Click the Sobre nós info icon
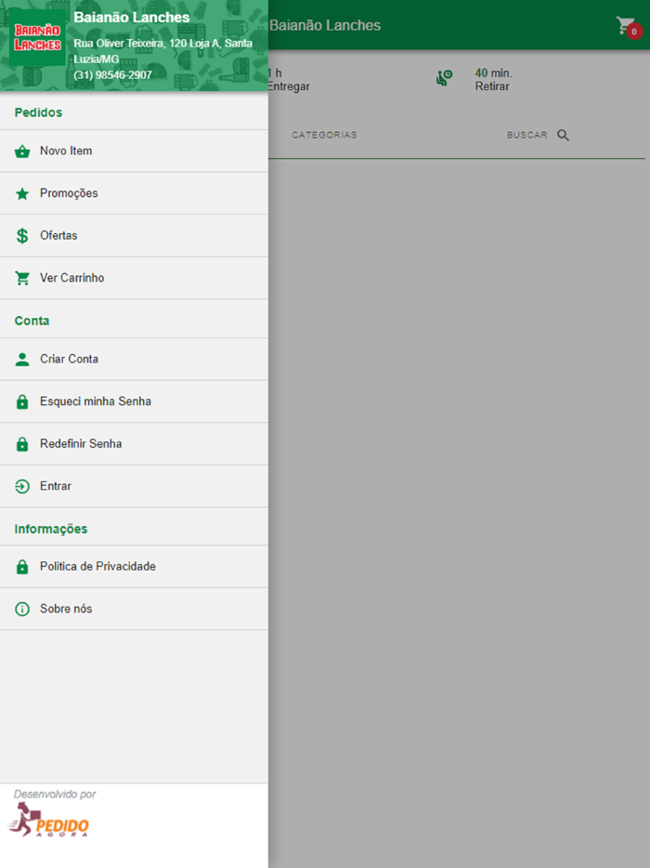The image size is (650, 868). click(x=22, y=609)
